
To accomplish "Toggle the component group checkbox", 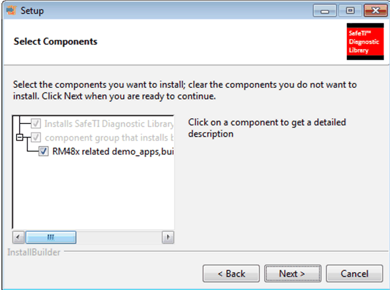I will tap(36, 138).
